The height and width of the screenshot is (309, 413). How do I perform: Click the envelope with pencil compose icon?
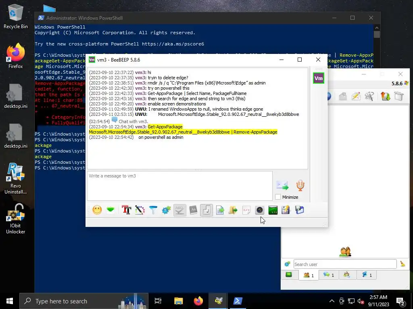[x=356, y=96]
